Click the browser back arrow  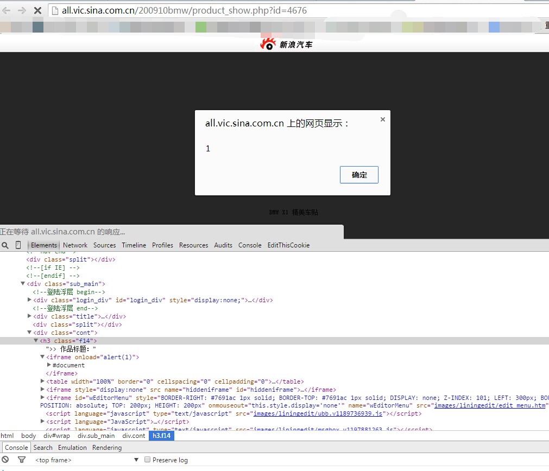pos(7,10)
